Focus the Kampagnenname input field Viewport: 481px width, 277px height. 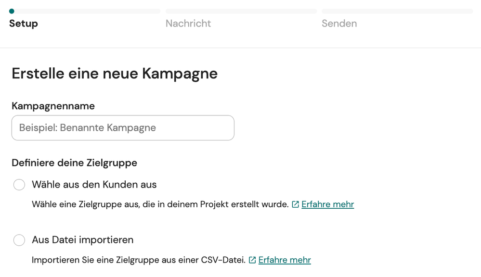click(123, 128)
